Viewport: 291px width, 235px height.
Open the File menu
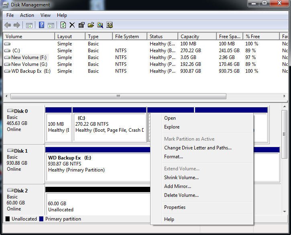pyautogui.click(x=10, y=15)
